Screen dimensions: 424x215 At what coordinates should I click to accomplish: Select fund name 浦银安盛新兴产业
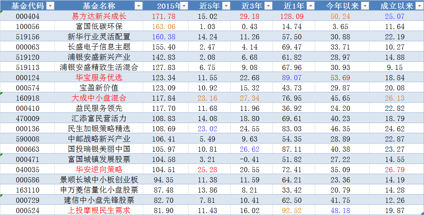click(99, 57)
